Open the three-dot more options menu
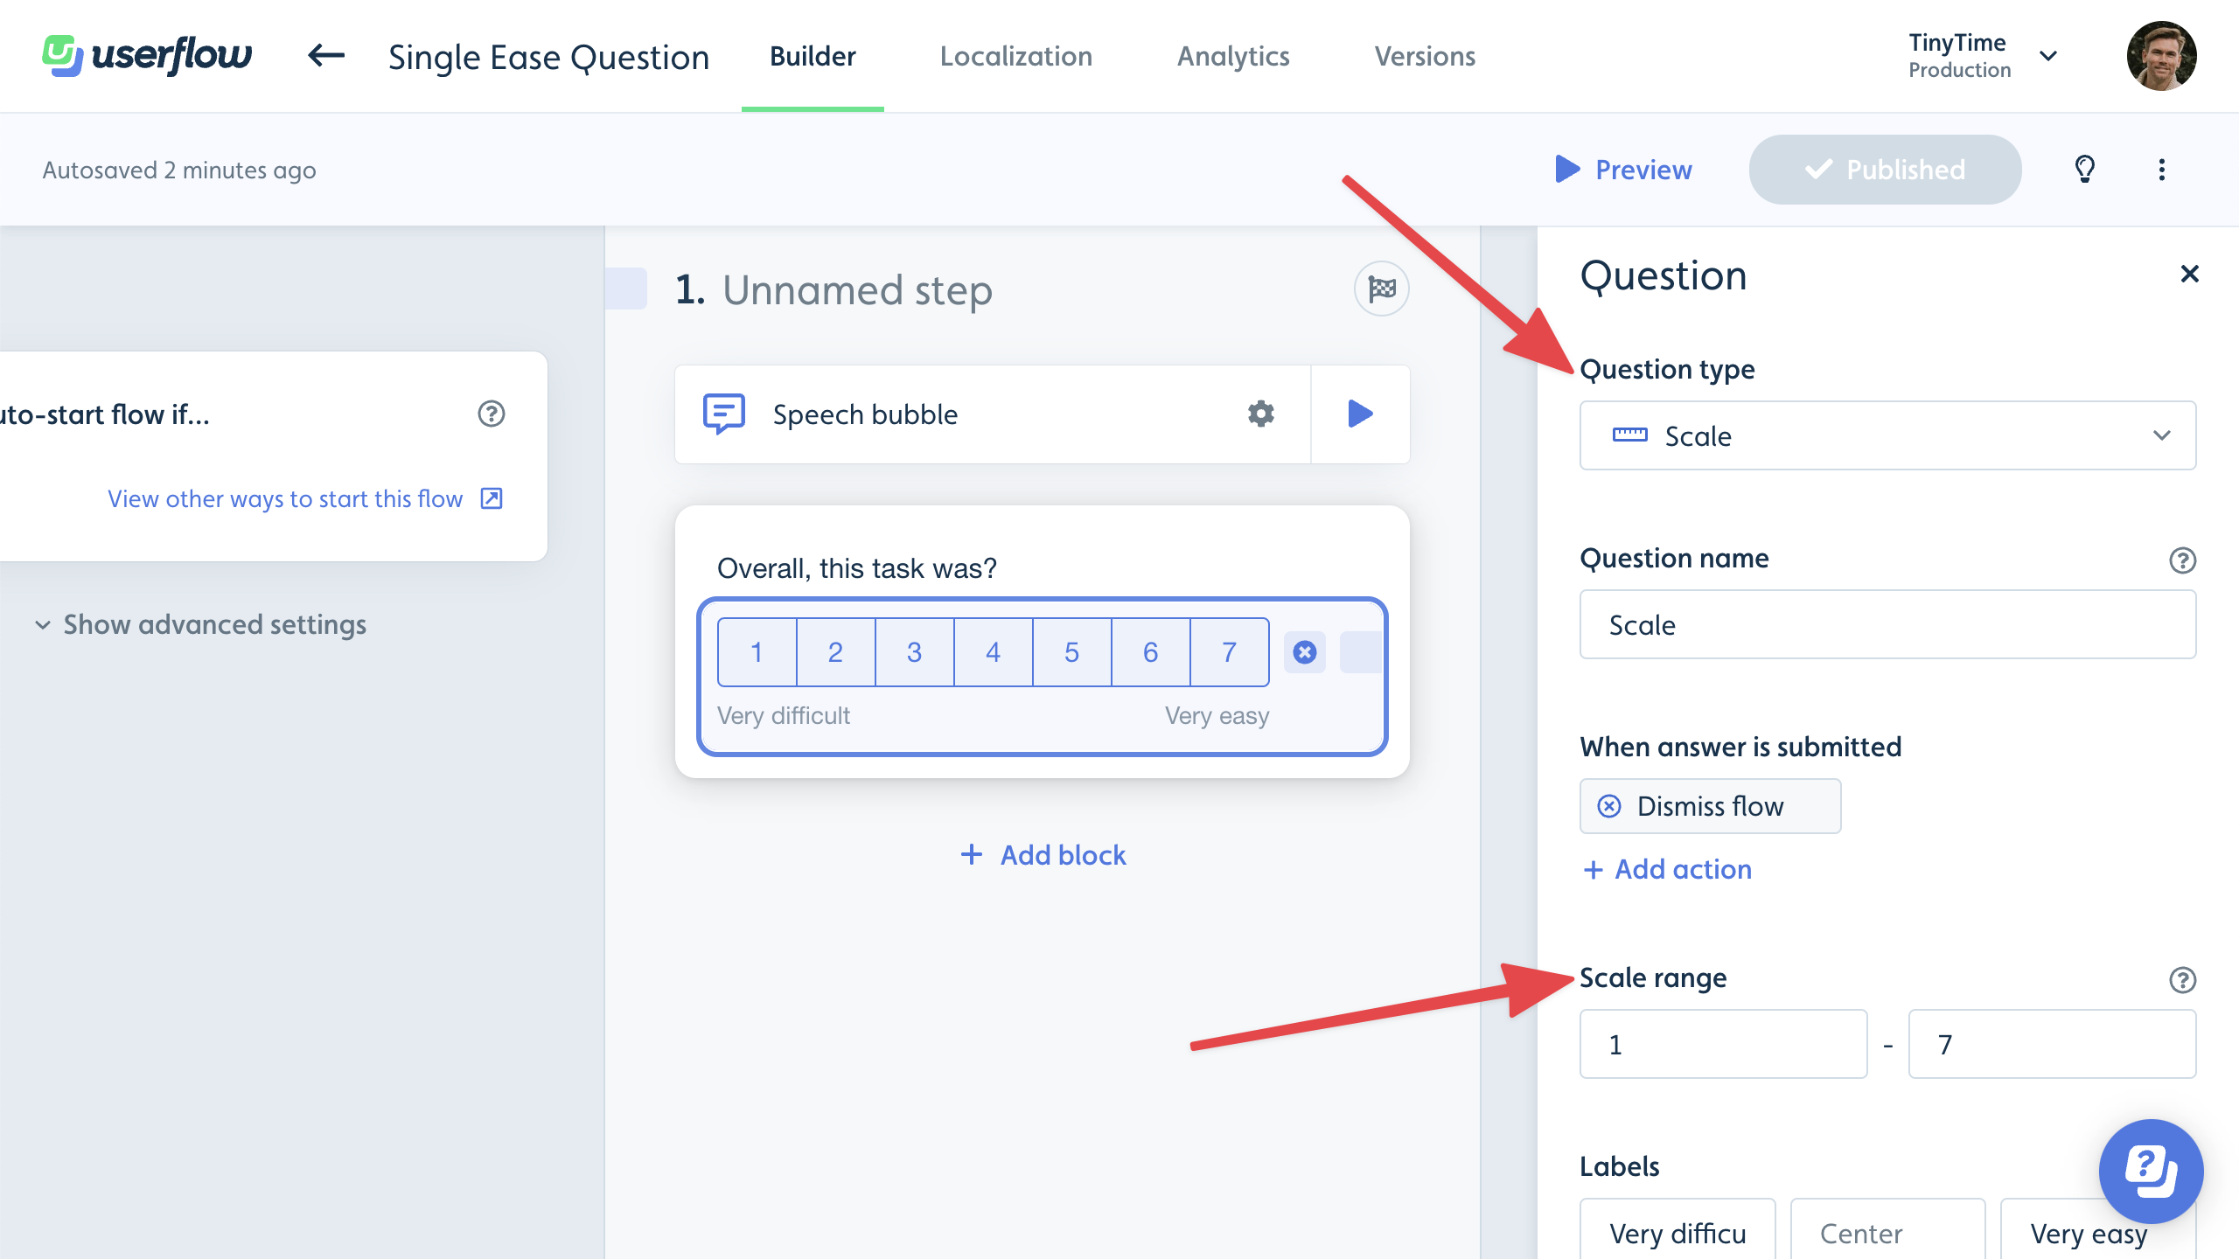This screenshot has width=2239, height=1259. (x=2162, y=170)
